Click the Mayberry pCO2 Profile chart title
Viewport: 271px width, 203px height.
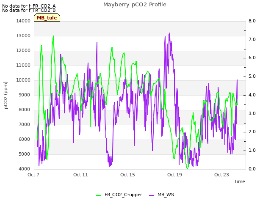click(x=135, y=5)
